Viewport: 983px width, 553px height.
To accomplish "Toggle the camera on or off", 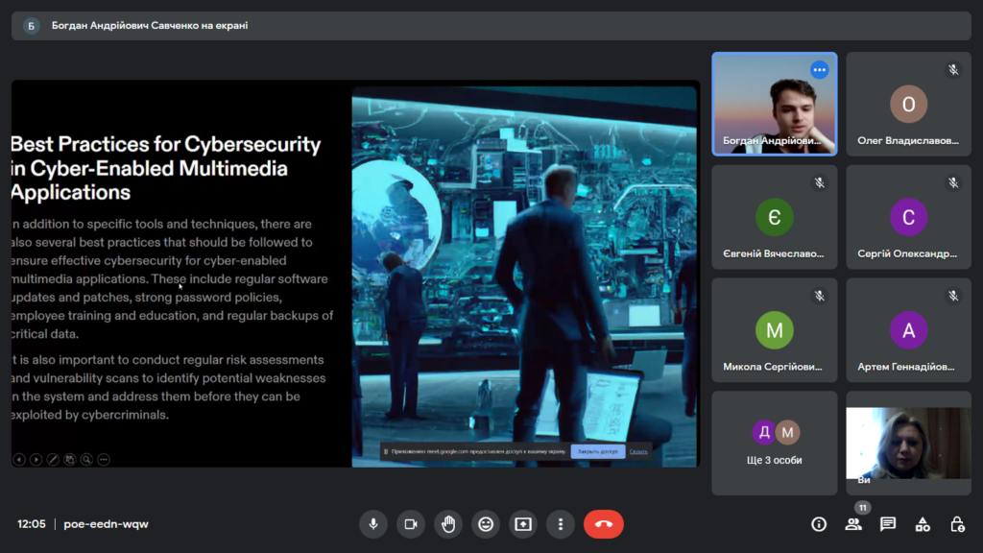I will [411, 524].
